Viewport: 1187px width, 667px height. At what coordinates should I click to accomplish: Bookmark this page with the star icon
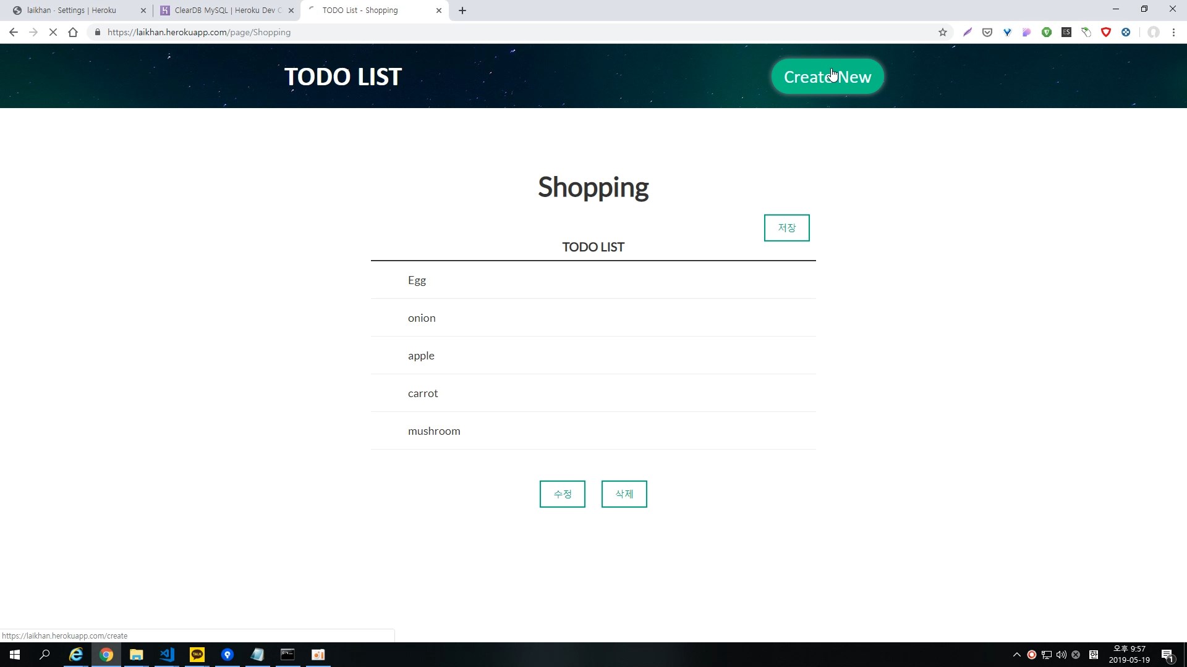click(x=942, y=32)
